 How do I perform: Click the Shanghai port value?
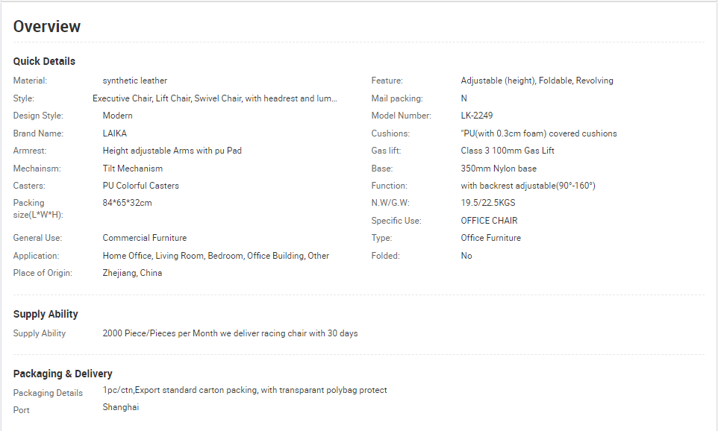pos(120,407)
